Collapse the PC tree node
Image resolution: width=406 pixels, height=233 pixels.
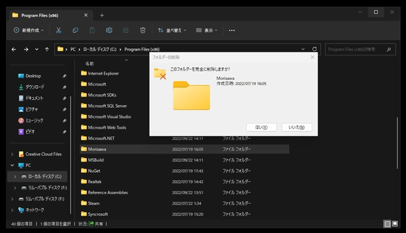click(x=12, y=165)
